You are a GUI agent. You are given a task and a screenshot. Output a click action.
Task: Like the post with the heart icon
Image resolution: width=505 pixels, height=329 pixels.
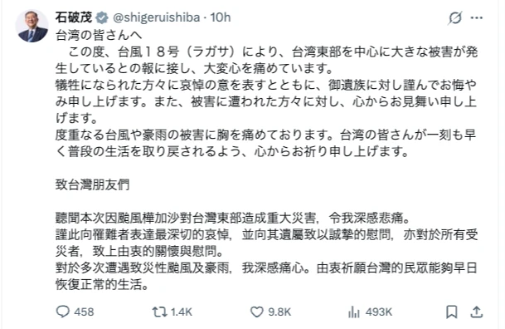(x=257, y=312)
